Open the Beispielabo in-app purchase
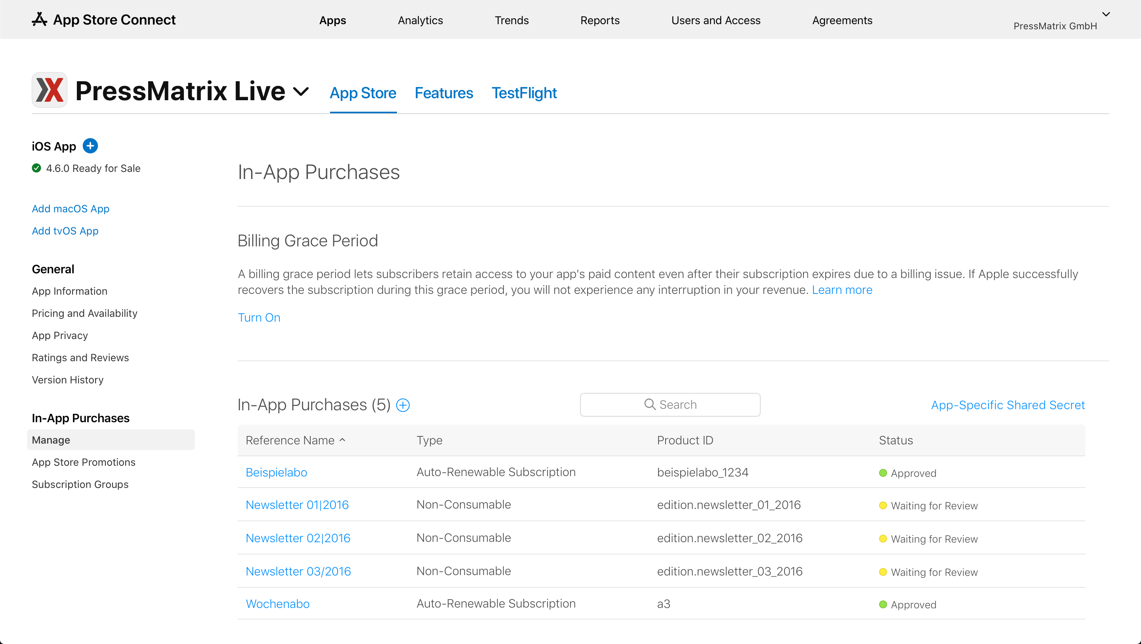This screenshot has height=644, width=1141. tap(277, 472)
